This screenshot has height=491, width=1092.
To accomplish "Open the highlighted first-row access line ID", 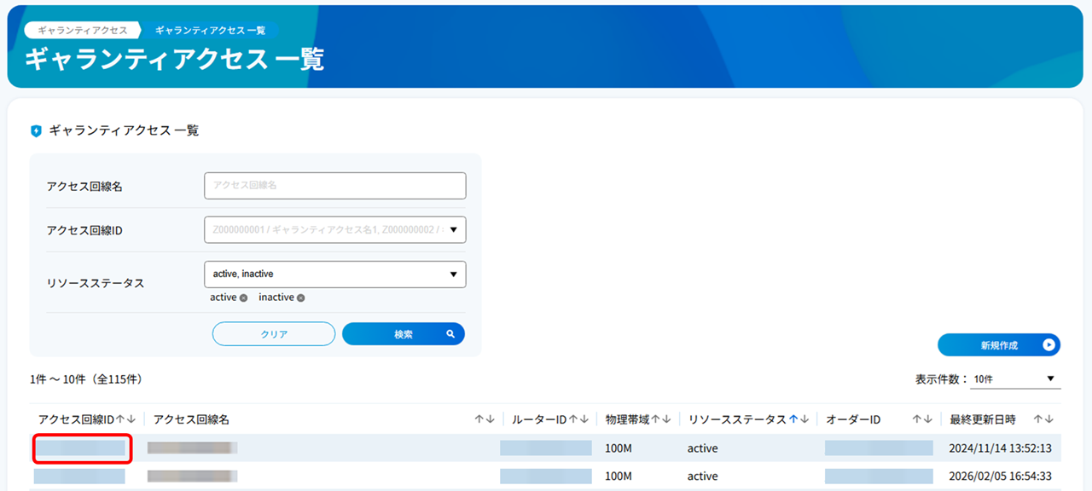I will pyautogui.click(x=82, y=448).
